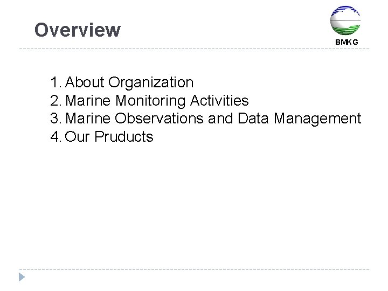Viewport: 388px width, 291px height.
Task: Click the BMKG text label under the logo
Action: (346, 42)
